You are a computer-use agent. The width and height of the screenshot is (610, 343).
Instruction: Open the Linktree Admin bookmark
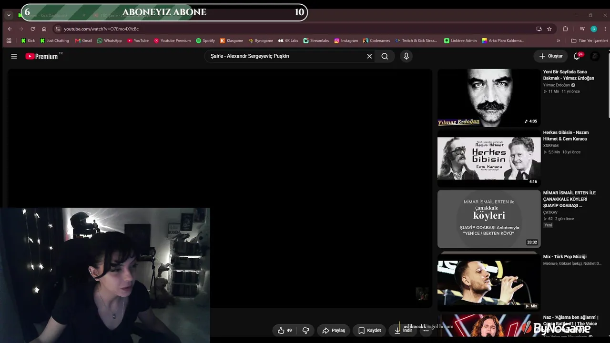(460, 40)
